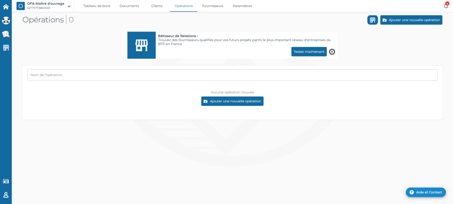Open the Paramètres tab
Screen dimensions: 453x204
(242, 6)
